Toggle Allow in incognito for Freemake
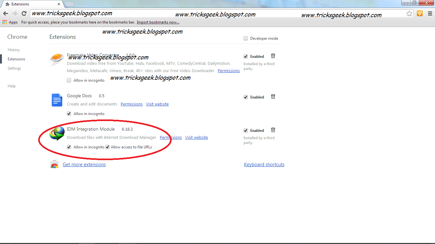This screenshot has width=435, height=244. click(69, 80)
